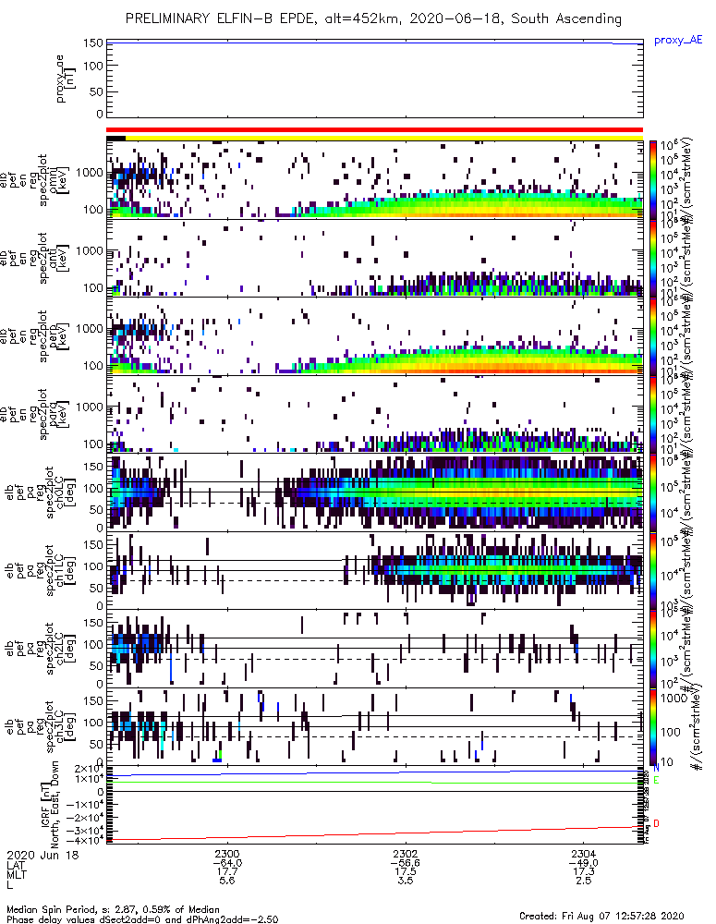Select the omni energy spectrogram panel

point(375,180)
